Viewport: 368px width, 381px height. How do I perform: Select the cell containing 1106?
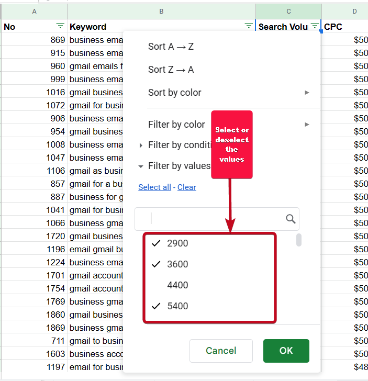coord(34,171)
